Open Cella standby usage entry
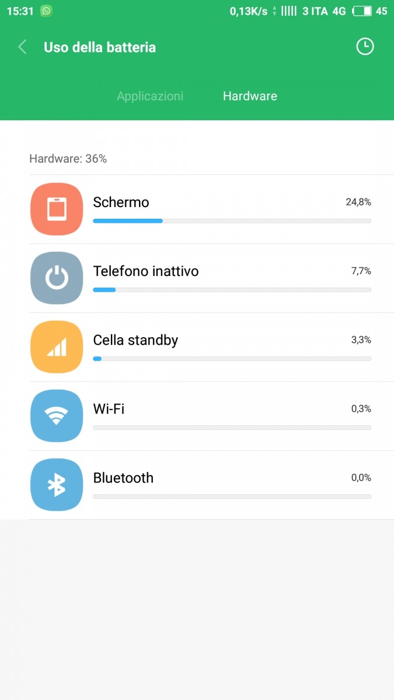Viewport: 394px width, 700px height. point(135,340)
